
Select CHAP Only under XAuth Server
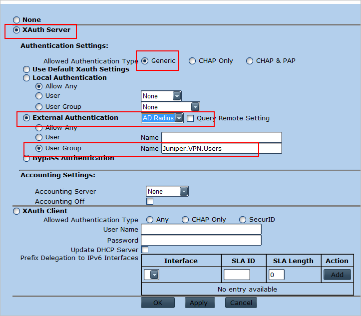click(192, 61)
